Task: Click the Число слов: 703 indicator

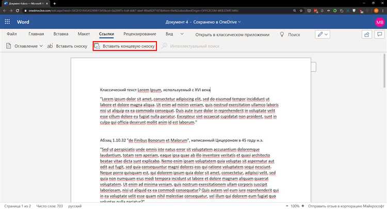Action: tap(51, 205)
